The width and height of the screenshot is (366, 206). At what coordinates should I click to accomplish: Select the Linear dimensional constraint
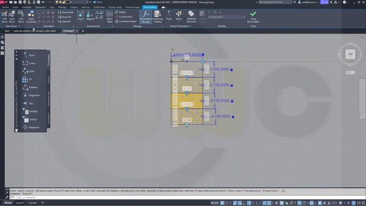(x=80, y=16)
